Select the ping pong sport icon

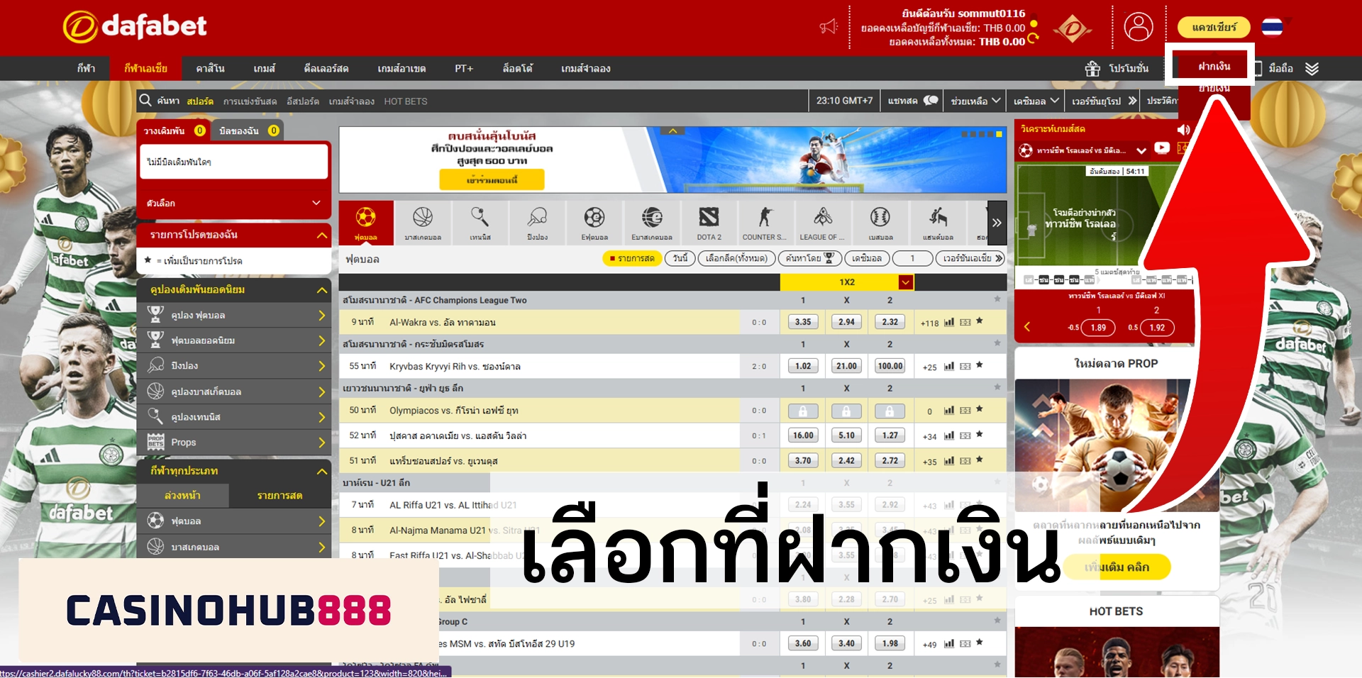click(538, 223)
